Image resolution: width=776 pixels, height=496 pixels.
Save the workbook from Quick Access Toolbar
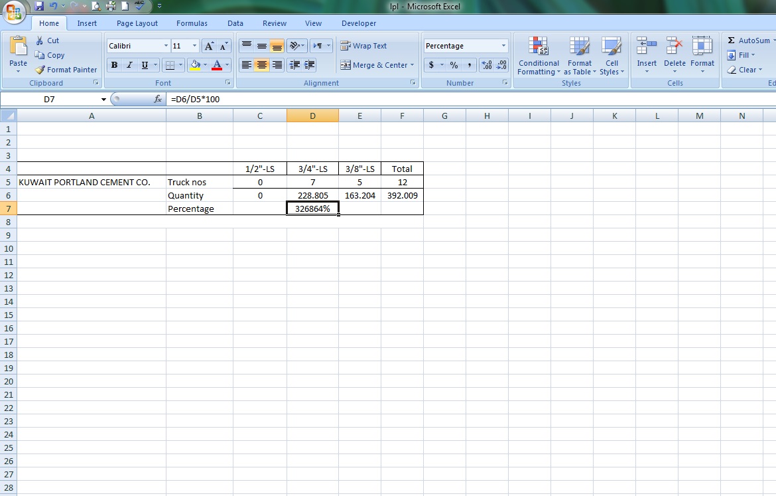coord(39,7)
